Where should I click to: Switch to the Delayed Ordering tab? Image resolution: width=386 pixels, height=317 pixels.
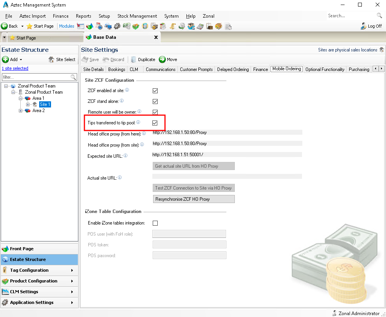(233, 69)
